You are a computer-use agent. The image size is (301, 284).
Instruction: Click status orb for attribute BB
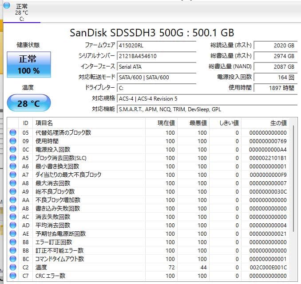pos(13,251)
